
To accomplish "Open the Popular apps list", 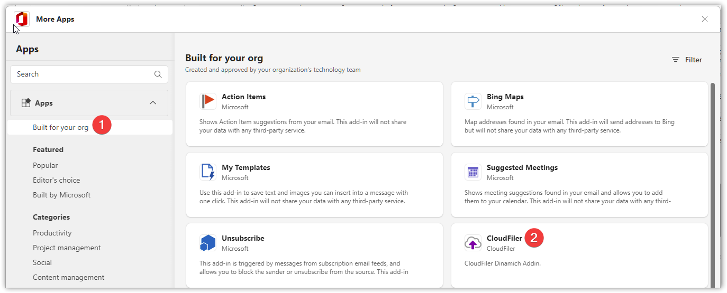I will click(46, 165).
